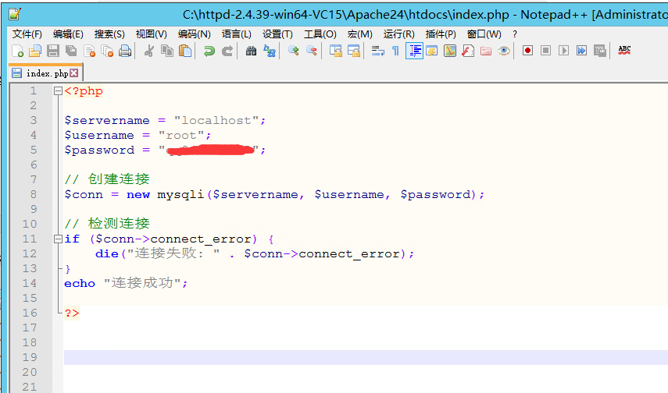The height and width of the screenshot is (393, 668).
Task: Click the Paste clipboard icon
Action: click(x=185, y=51)
